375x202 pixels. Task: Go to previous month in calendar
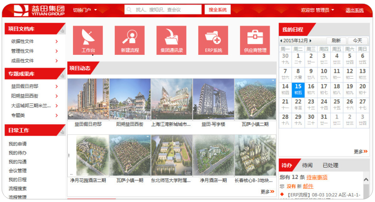pos(281,41)
